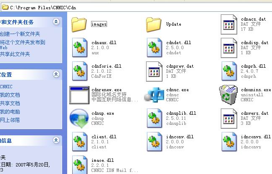Click the client.dll file name
This screenshot has width=272, height=174.
[104, 137]
